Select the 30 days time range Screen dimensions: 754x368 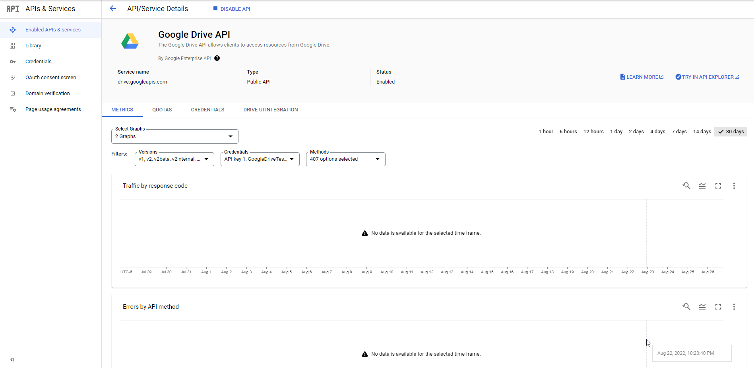click(x=731, y=132)
